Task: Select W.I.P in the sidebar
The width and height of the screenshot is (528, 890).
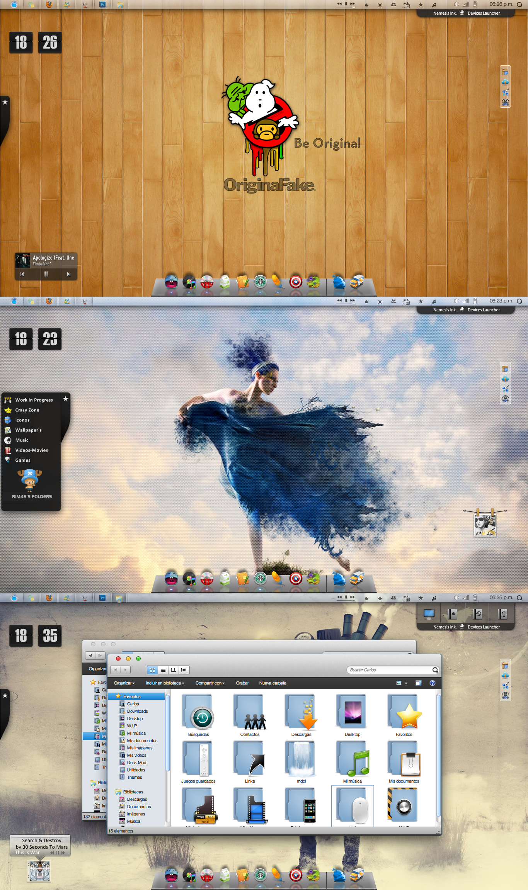Action: pyautogui.click(x=132, y=726)
